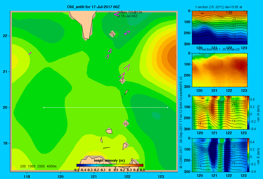Click the 'to 15-Jul 00Z' text
263x179 pixels.
(x=127, y=16)
